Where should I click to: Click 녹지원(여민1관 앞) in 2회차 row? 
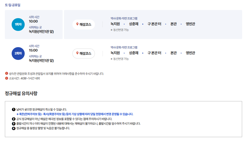coord(41,61)
